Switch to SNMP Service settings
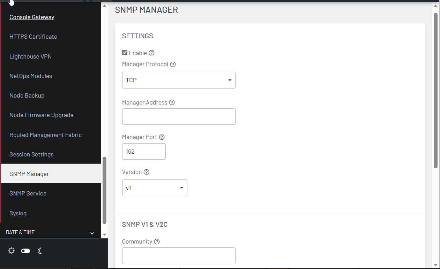This screenshot has height=269, width=440. [x=28, y=193]
